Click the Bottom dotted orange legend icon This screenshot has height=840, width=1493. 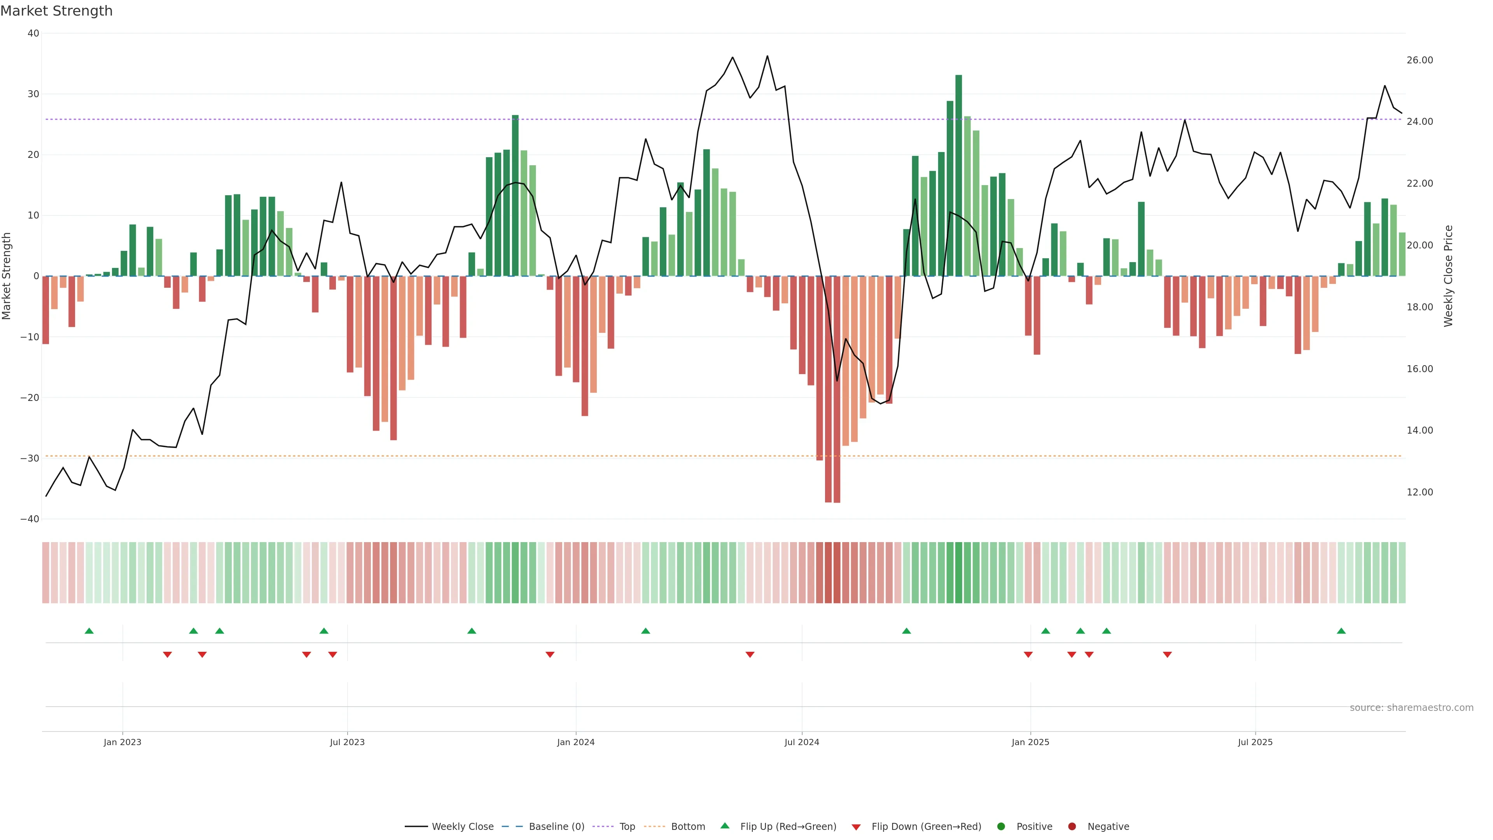click(654, 827)
